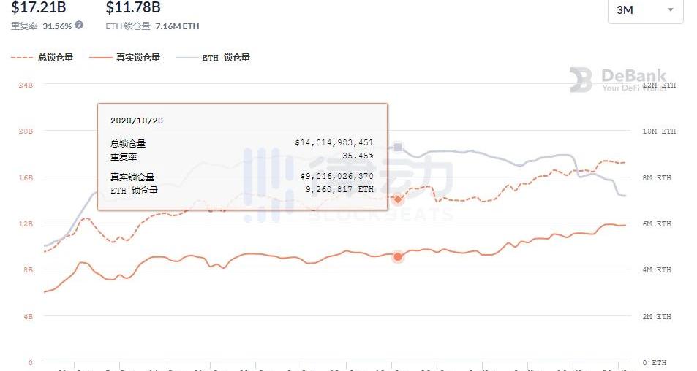Screen dimensions: 697x371
Task: Click the gray square marker on ETH line
Action: coord(398,147)
